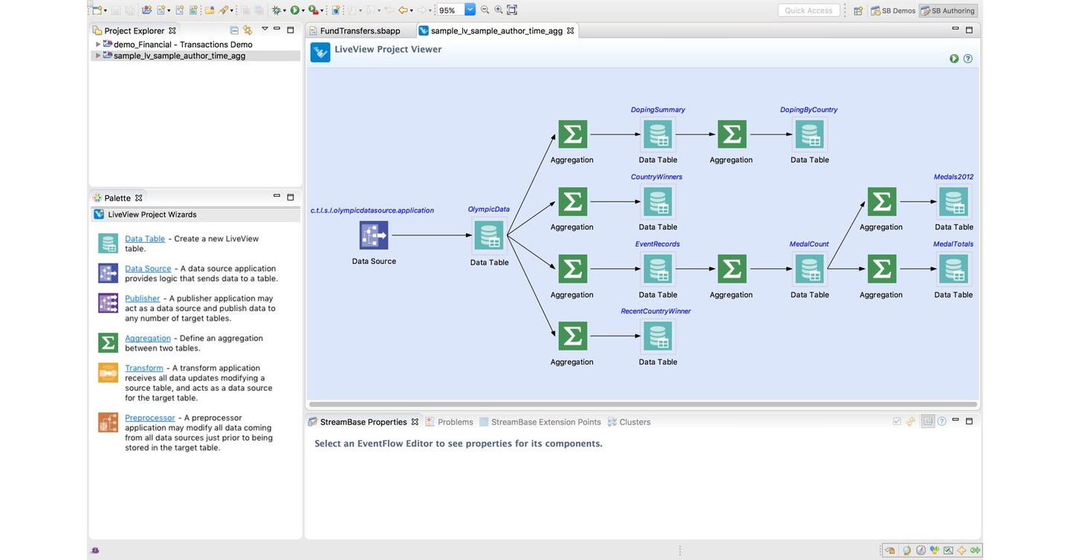The height and width of the screenshot is (560, 1070).
Task: Select Aggregation node feeding DopingByCountry
Action: [x=732, y=134]
